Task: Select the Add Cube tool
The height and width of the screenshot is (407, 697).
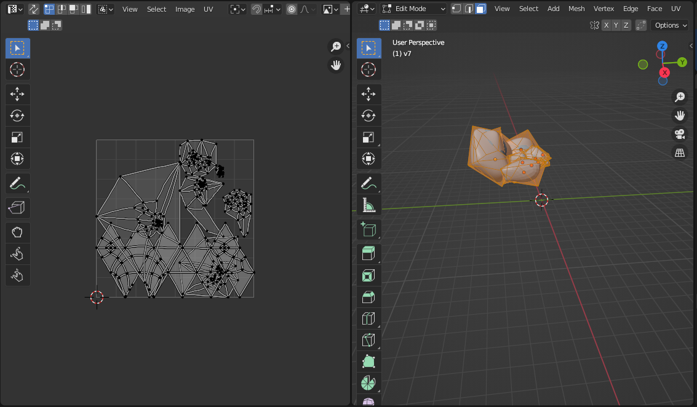Action: point(368,229)
